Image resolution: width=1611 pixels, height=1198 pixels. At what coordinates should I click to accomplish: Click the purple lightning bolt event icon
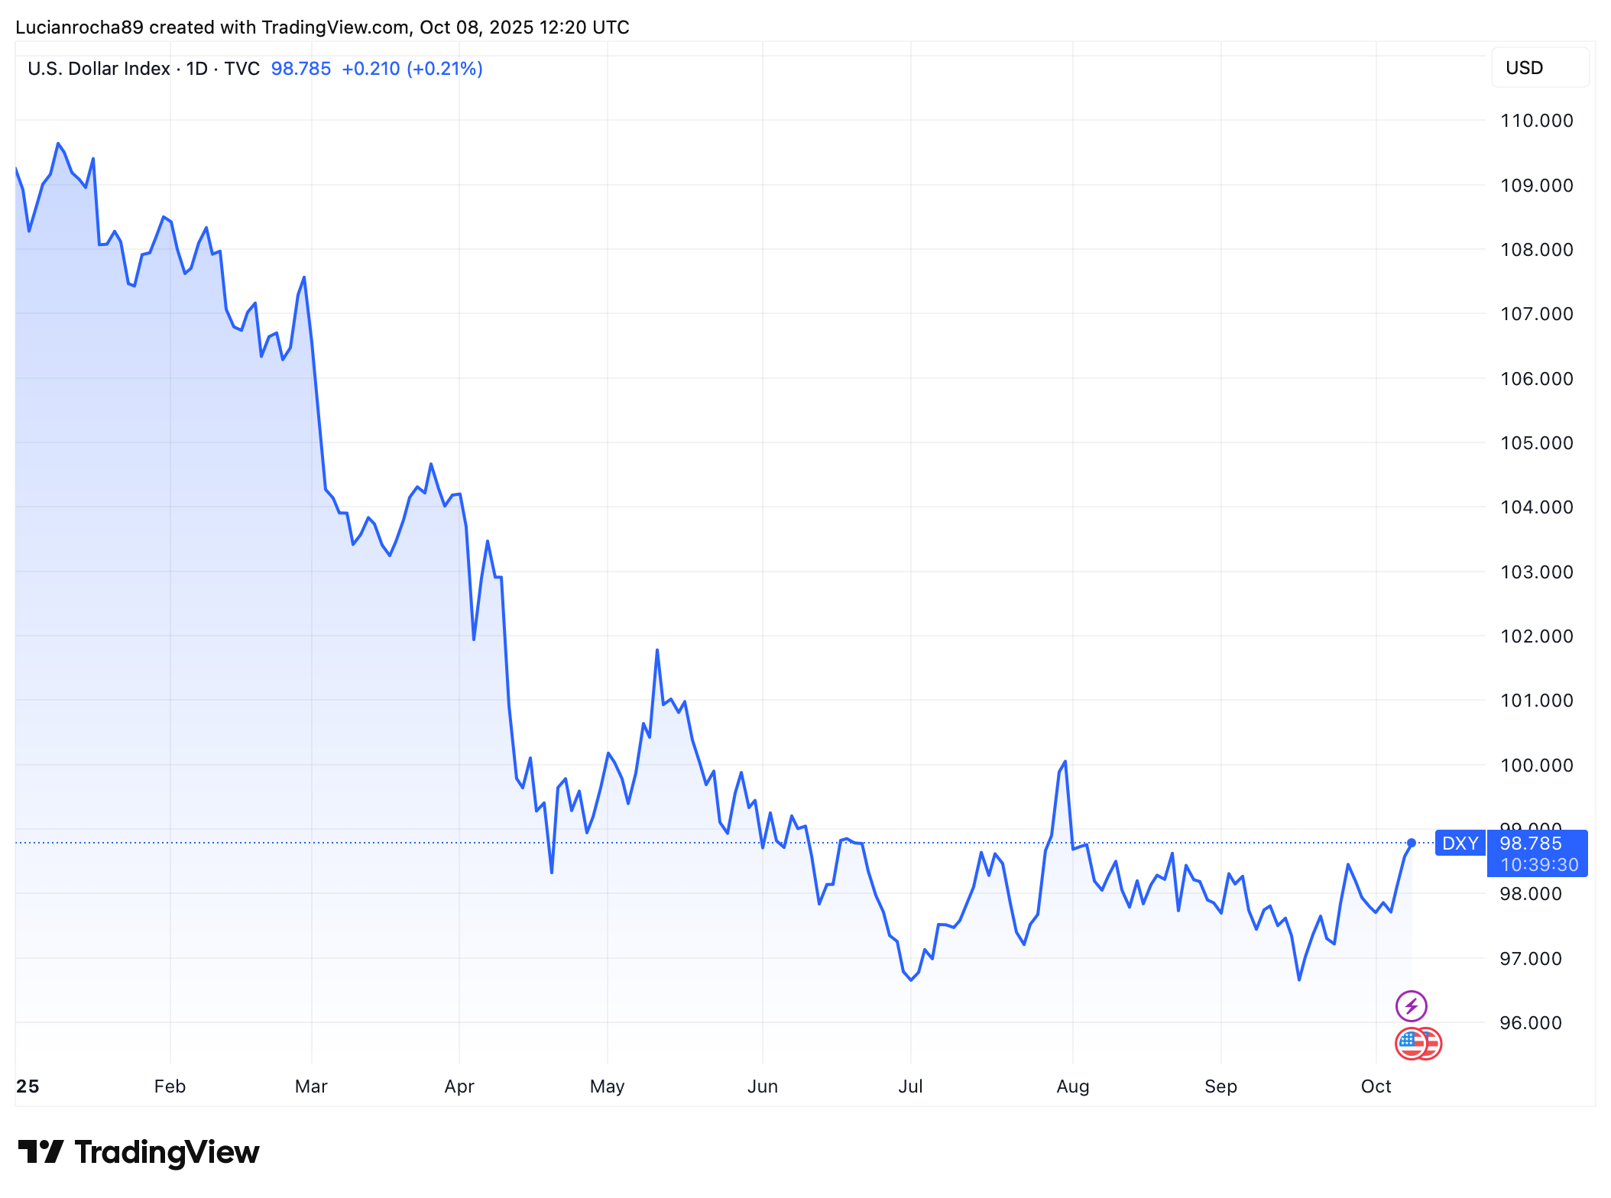coord(1411,1005)
